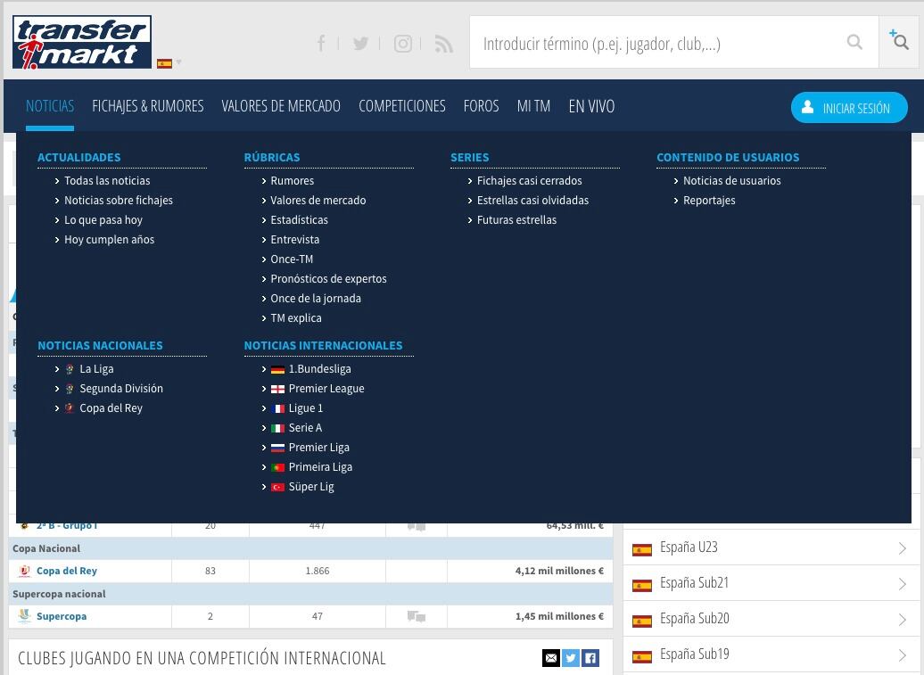Open the Spanish flag language dropdown
924x675 pixels.
pyautogui.click(x=169, y=63)
